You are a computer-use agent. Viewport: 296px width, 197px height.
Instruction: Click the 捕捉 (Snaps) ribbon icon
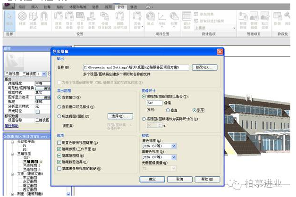tap(44, 19)
